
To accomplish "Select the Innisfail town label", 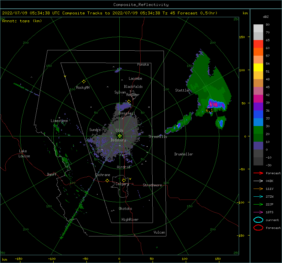I will pos(127,113).
